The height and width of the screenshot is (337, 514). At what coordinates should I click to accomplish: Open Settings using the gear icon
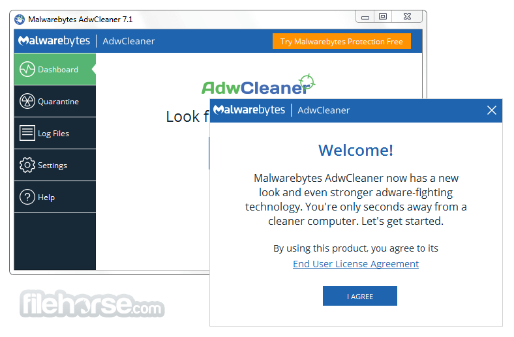[x=27, y=165]
